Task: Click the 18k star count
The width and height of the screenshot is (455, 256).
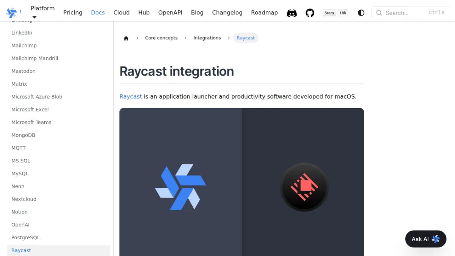Action: 343,13
